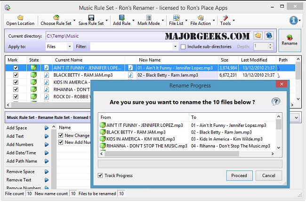Image resolution: width=306 pixels, height=202 pixels.
Task: Open the Tools toolbar icon
Action: coord(225,18)
